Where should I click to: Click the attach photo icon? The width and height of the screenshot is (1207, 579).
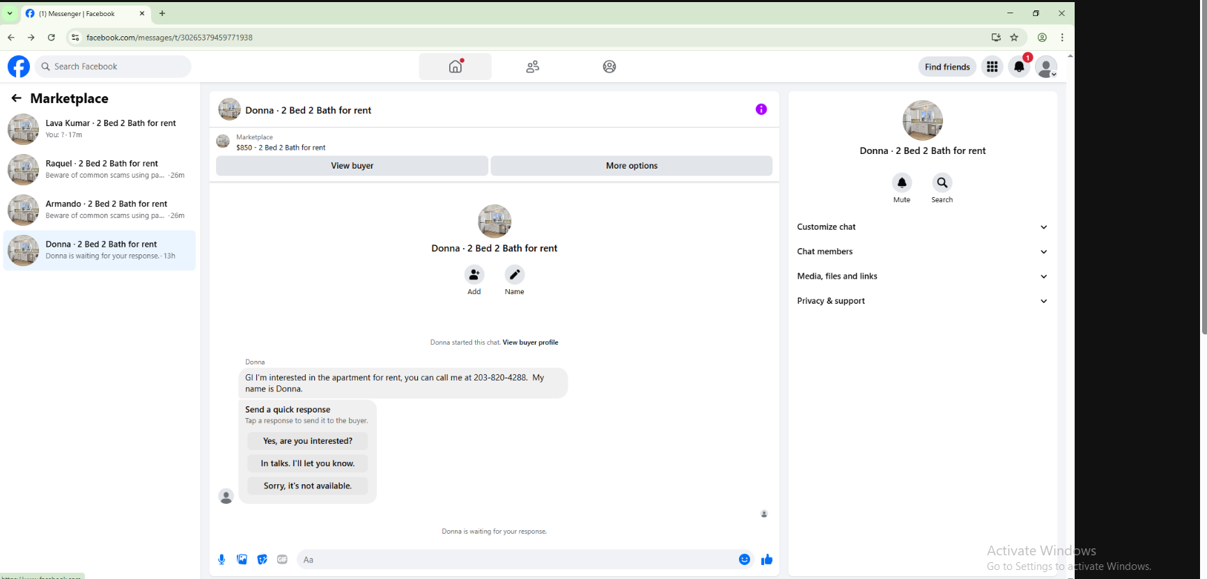242,559
